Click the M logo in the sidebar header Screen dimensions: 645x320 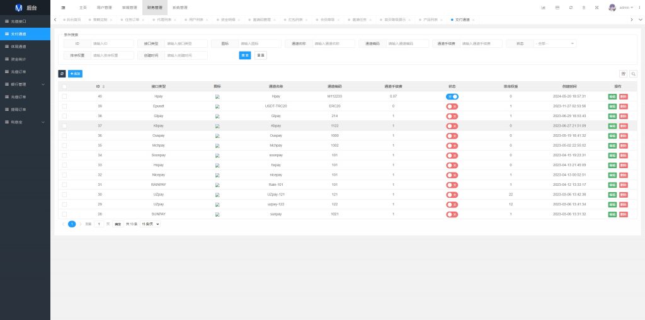[x=18, y=8]
